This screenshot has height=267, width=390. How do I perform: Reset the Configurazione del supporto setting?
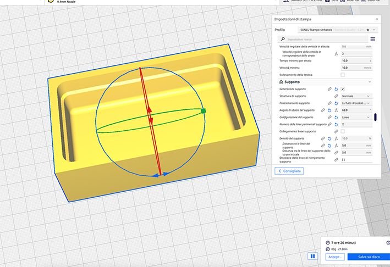click(336, 117)
